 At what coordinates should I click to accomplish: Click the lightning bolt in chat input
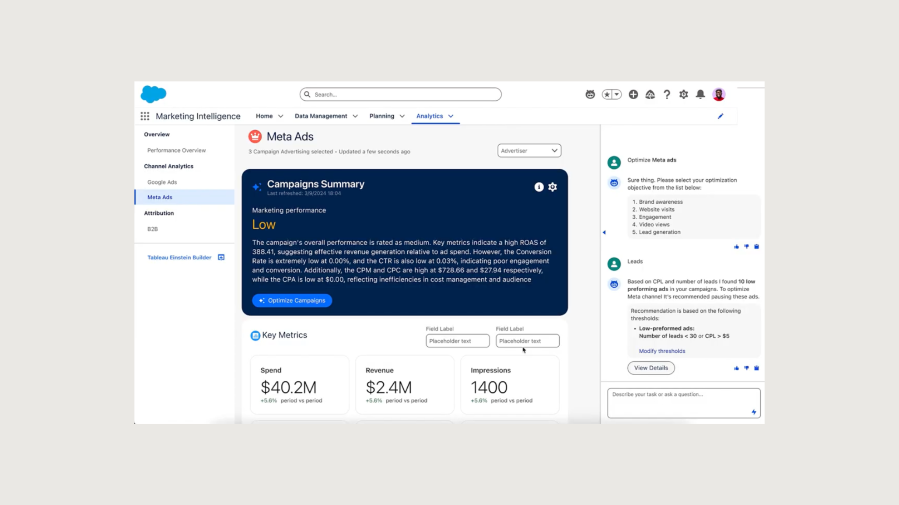pos(754,411)
